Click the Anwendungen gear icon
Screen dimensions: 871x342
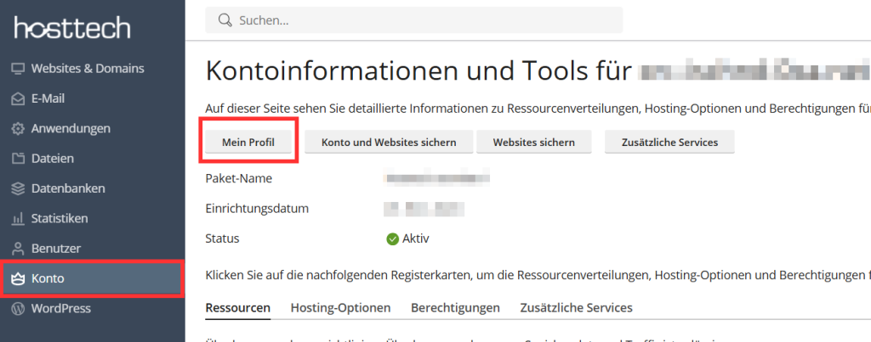tap(17, 129)
